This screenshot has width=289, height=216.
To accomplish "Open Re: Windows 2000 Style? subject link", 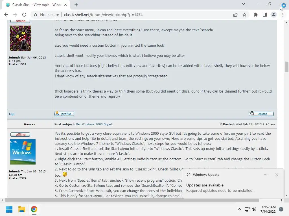I will click(94, 124).
